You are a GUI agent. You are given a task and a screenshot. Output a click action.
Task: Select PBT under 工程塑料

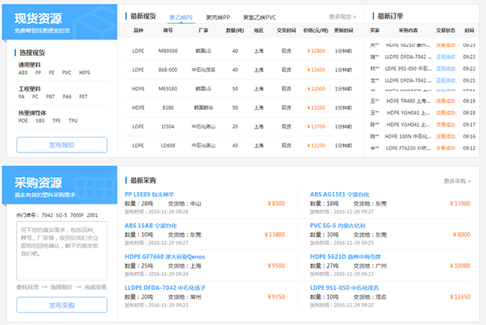pos(51,96)
